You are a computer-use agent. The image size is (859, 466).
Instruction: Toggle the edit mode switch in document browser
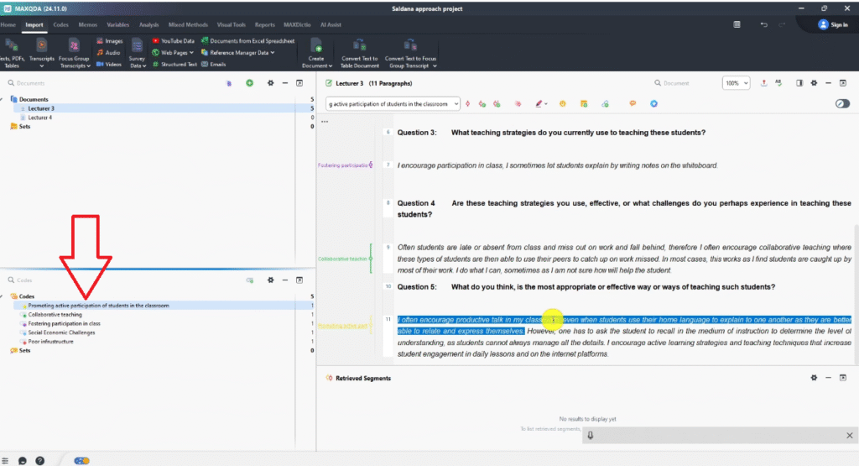[x=842, y=104]
